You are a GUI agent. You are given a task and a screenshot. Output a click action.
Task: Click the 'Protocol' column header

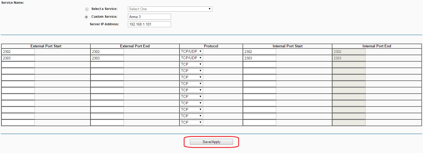click(x=211, y=46)
